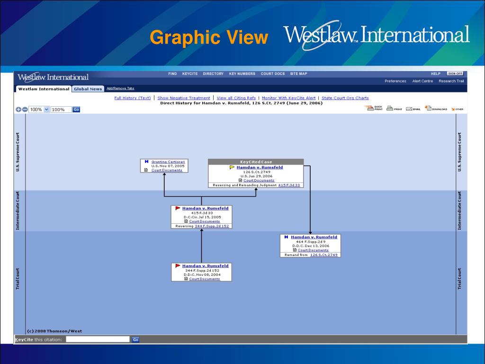The width and height of the screenshot is (485, 364).
Task: Click Remand from 126 S.Ct. 2749 link
Action: coord(324,255)
